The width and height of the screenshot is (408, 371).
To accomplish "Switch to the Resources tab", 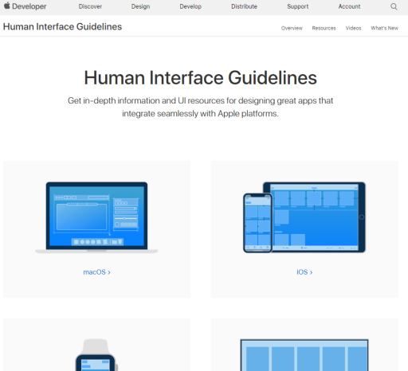I will (324, 28).
